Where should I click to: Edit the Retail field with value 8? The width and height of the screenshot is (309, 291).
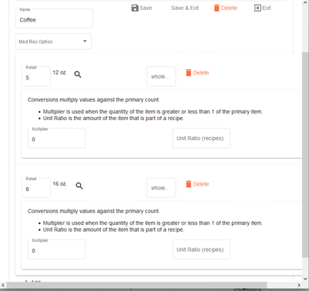coord(36,188)
